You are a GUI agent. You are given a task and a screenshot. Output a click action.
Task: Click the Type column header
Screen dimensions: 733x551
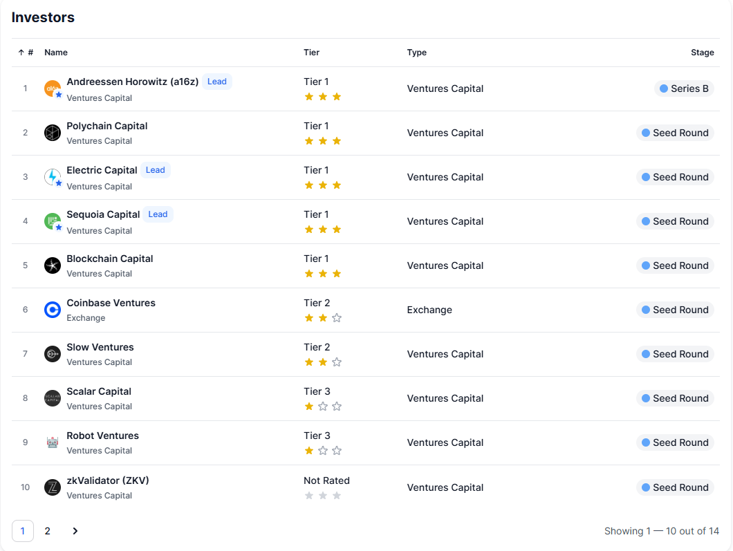click(416, 53)
